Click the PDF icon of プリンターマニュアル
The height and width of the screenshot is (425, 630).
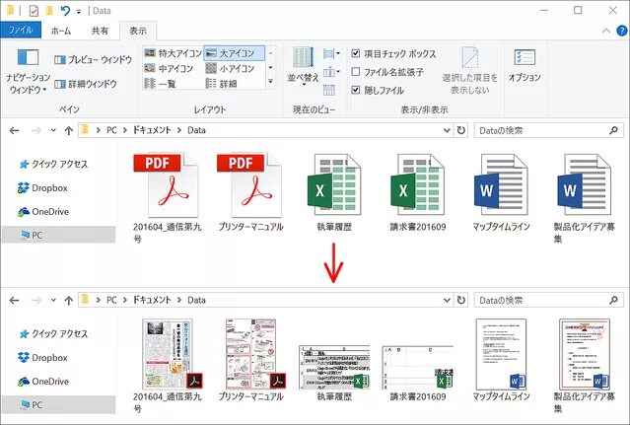point(249,185)
